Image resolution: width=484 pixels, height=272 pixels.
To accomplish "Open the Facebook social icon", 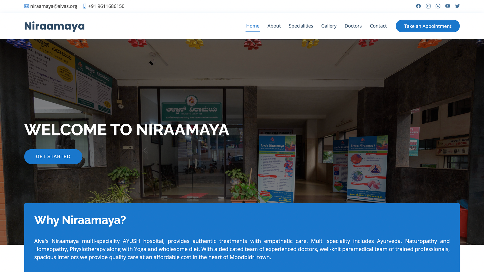I will (418, 6).
